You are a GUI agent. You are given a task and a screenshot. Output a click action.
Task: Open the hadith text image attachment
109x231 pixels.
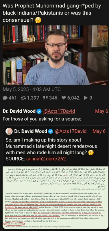pos(56,198)
